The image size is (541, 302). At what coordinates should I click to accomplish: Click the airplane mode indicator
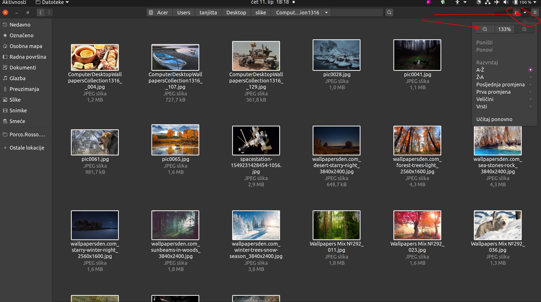tap(497, 2)
